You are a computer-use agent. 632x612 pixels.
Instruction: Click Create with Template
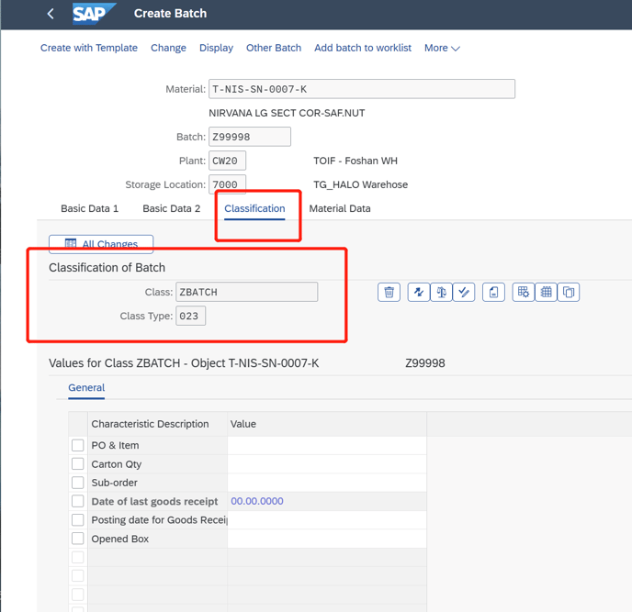point(89,48)
